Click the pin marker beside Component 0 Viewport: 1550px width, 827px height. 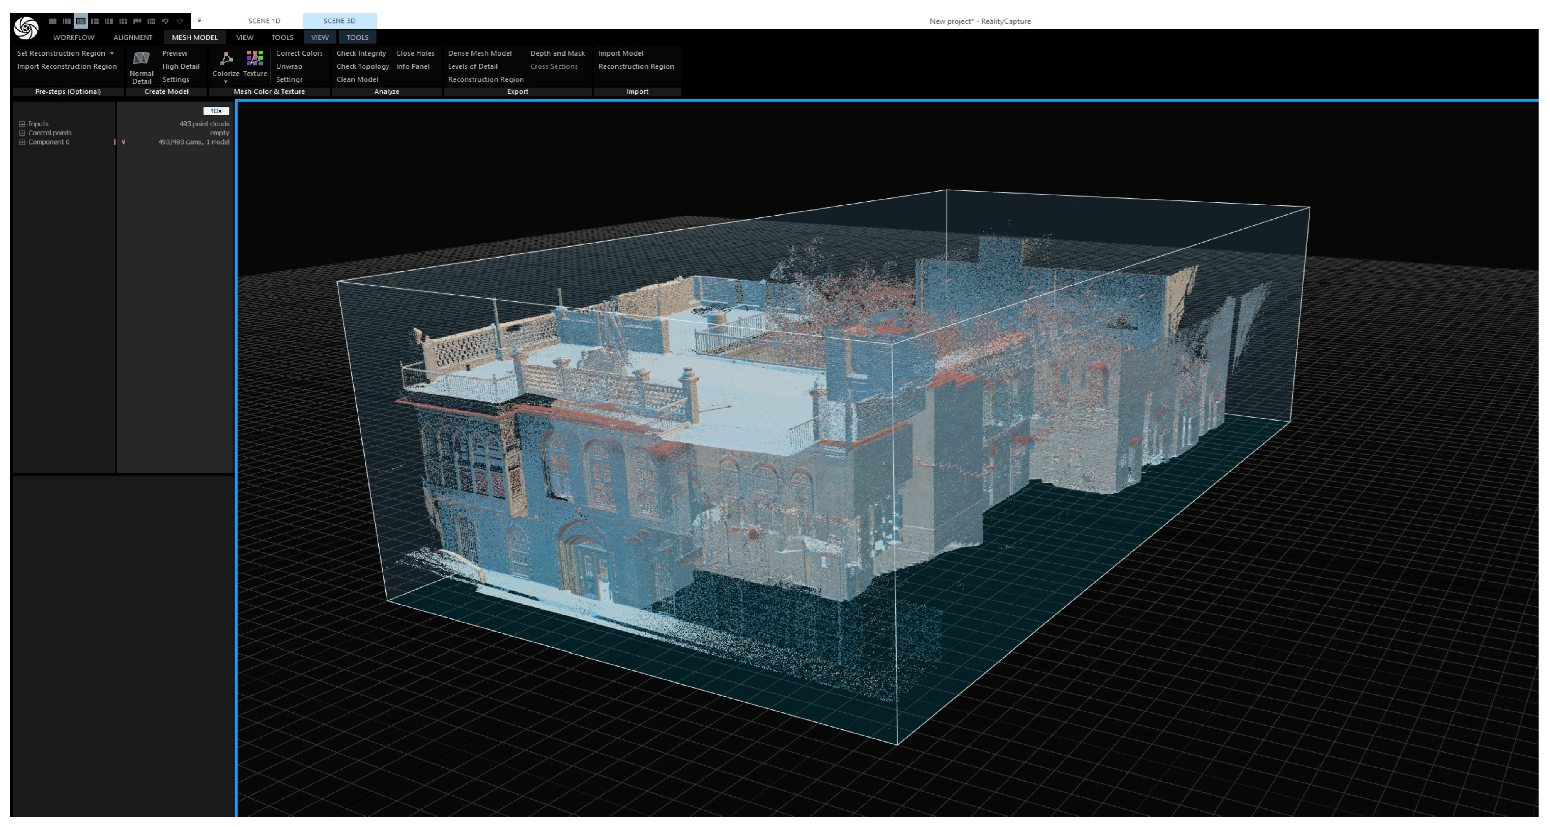click(123, 142)
